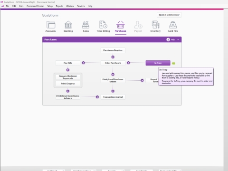Image resolution: width=228 pixels, height=171 pixels.
Task: Click the Enter Purchases button
Action: pos(113,63)
